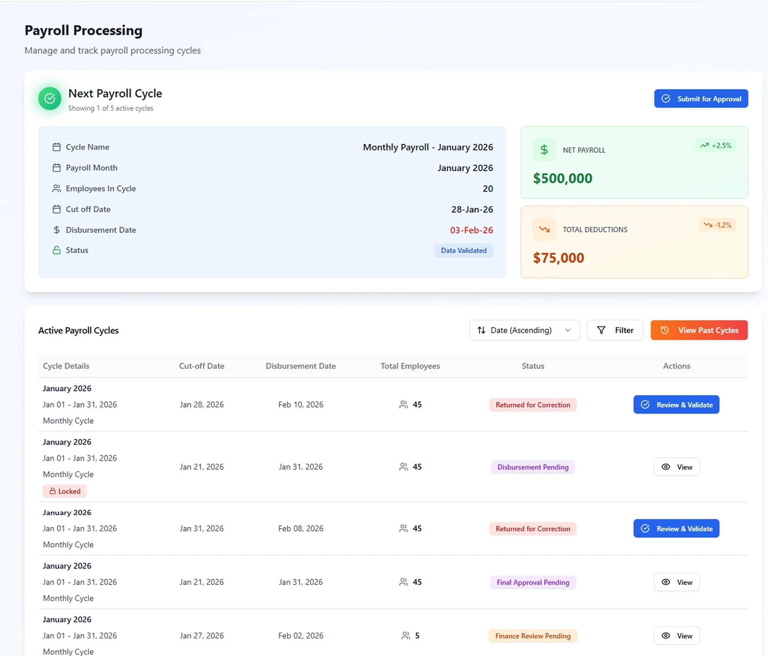The height and width of the screenshot is (656, 768).
Task: View the Disbursement Pending cycle
Action: tap(677, 467)
